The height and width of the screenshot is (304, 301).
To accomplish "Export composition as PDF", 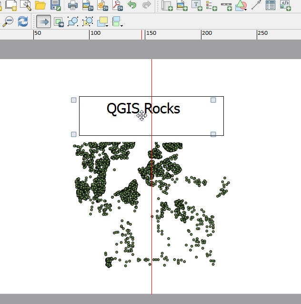I will 117,6.
